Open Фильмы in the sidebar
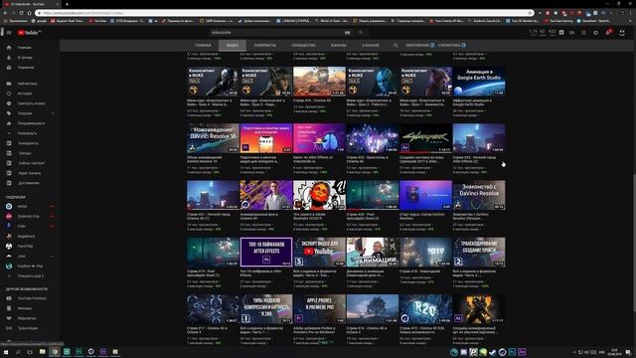Screen dimensions: 636x358 (30, 308)
